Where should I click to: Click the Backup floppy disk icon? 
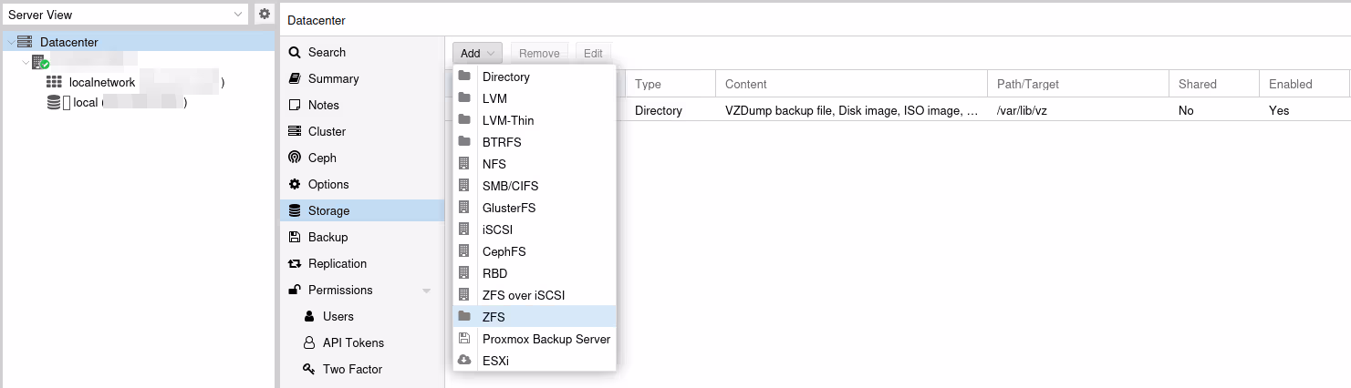295,238
